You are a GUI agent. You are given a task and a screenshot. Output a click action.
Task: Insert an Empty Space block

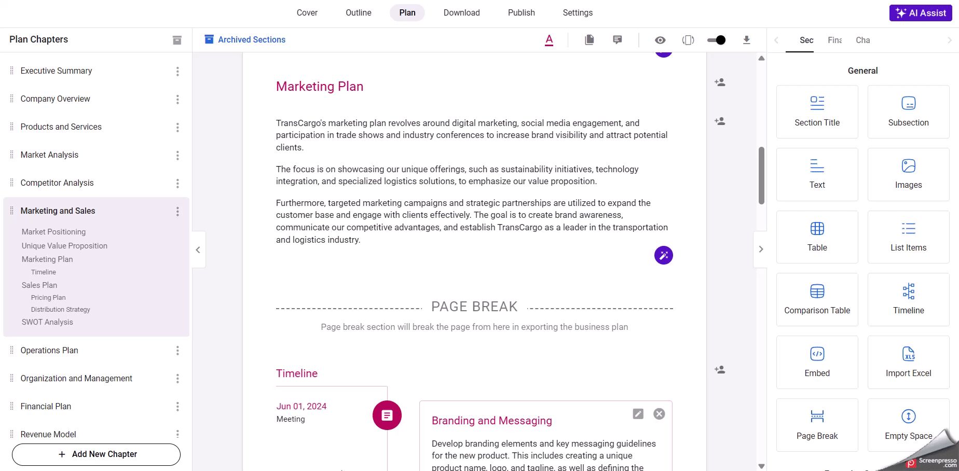[909, 425]
